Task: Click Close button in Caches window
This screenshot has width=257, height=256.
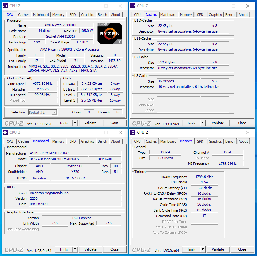Action: (242, 123)
